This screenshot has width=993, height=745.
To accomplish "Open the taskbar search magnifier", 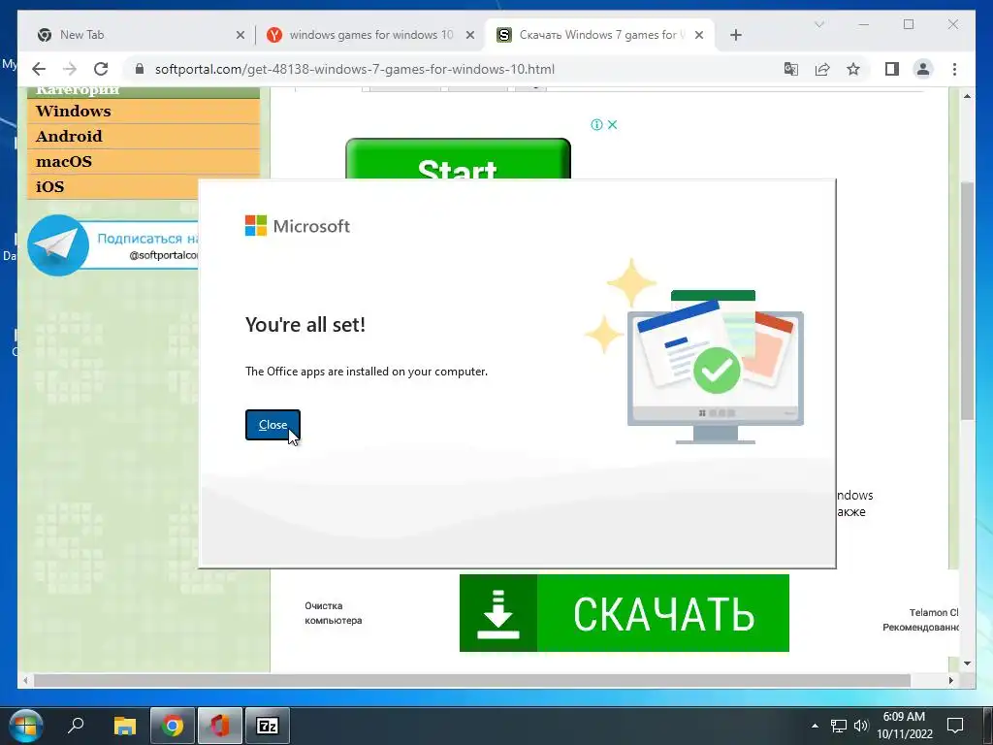I will click(76, 725).
